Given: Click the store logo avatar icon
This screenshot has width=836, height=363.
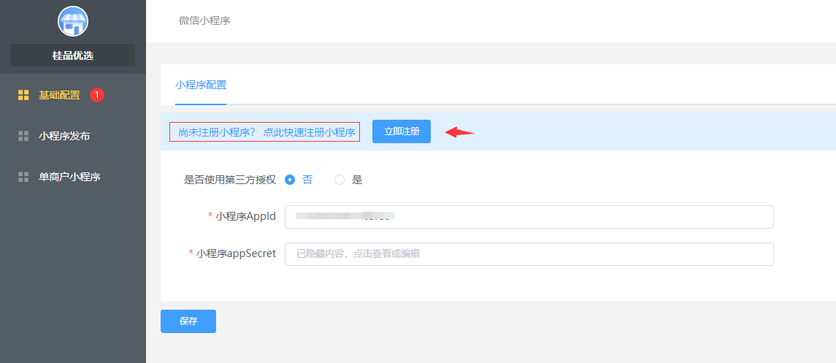Looking at the screenshot, I should click(72, 21).
